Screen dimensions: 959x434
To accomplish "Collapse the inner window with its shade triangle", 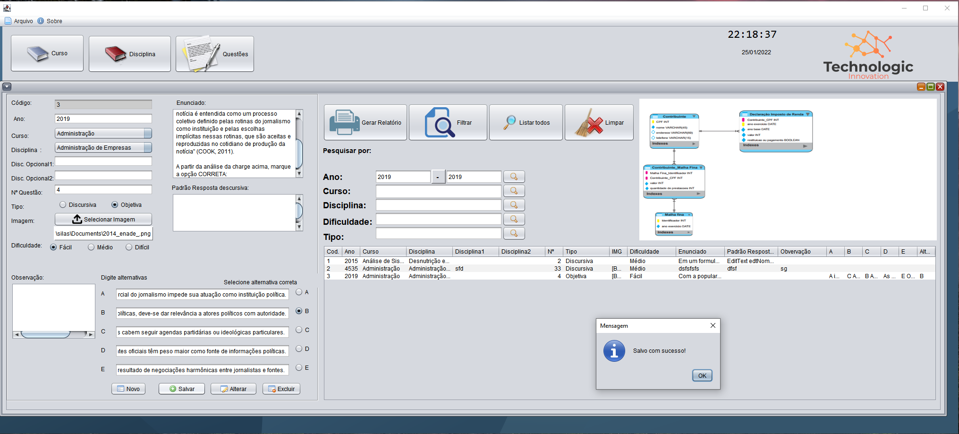I will point(7,87).
